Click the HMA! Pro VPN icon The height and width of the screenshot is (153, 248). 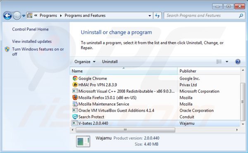(75, 85)
